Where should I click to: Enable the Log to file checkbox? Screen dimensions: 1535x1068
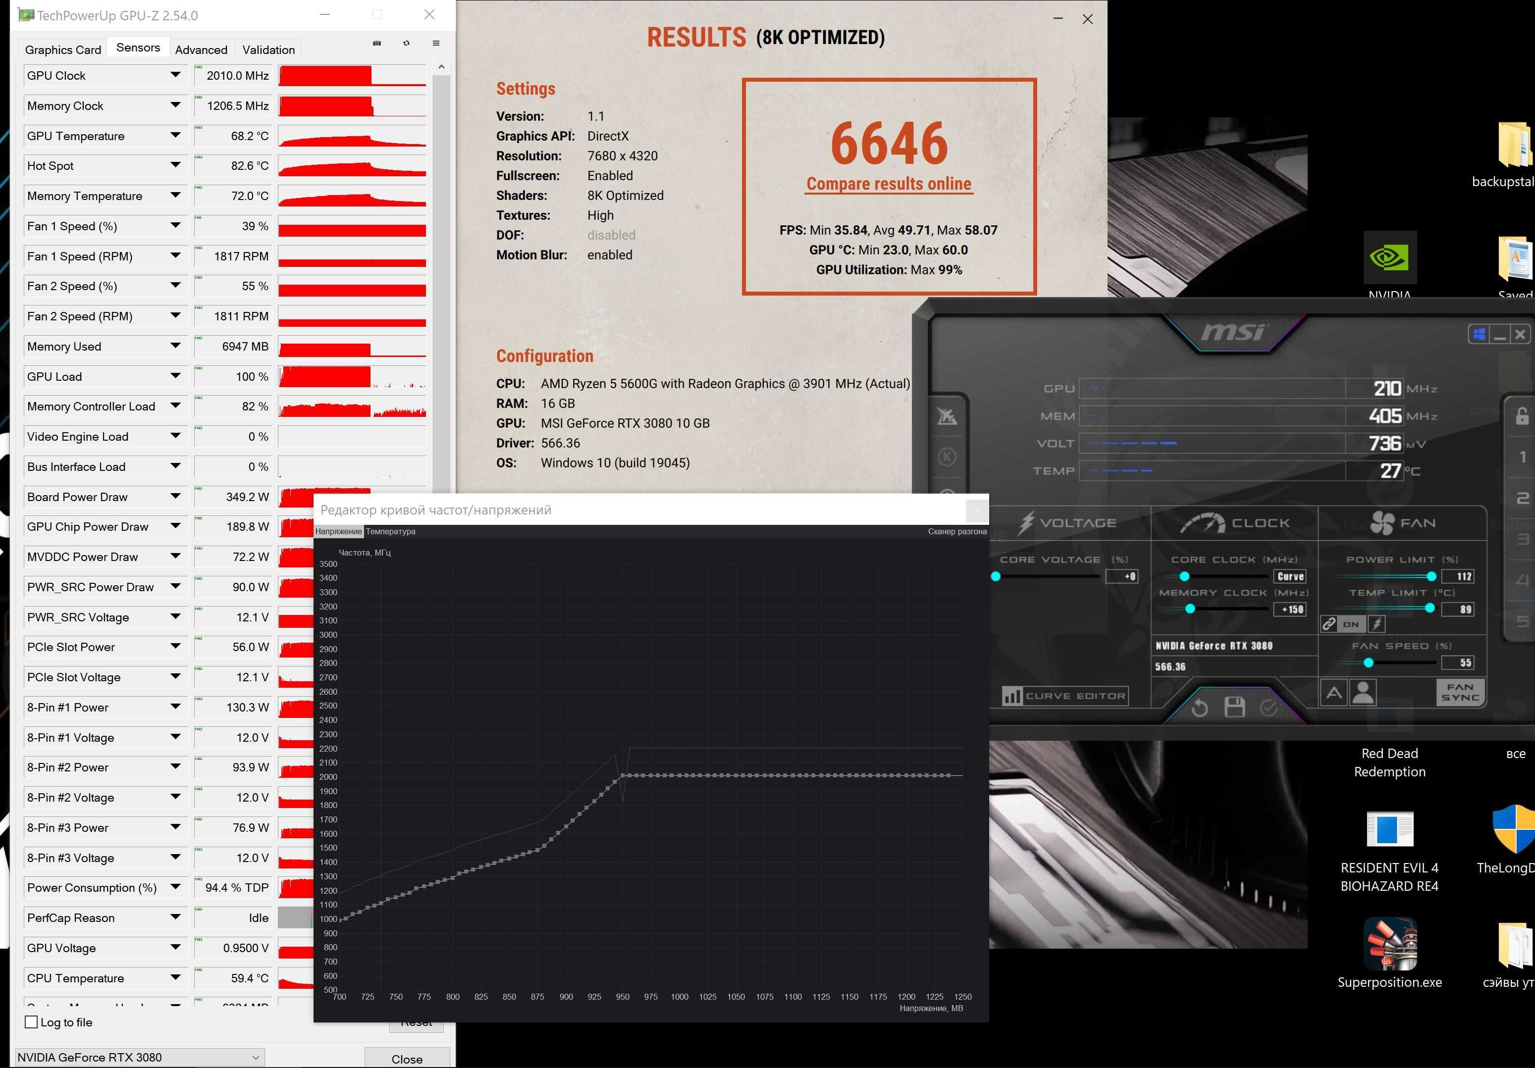tap(31, 1022)
